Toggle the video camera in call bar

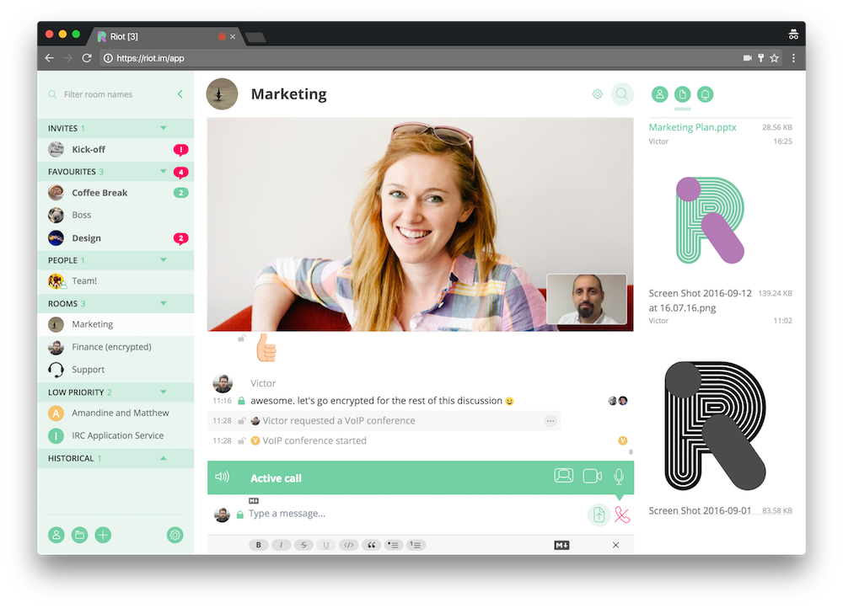tap(592, 477)
